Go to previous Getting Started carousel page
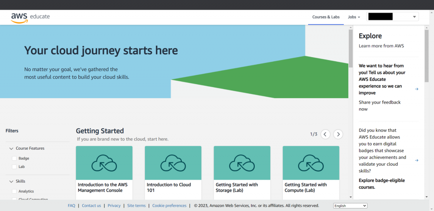 pos(325,134)
